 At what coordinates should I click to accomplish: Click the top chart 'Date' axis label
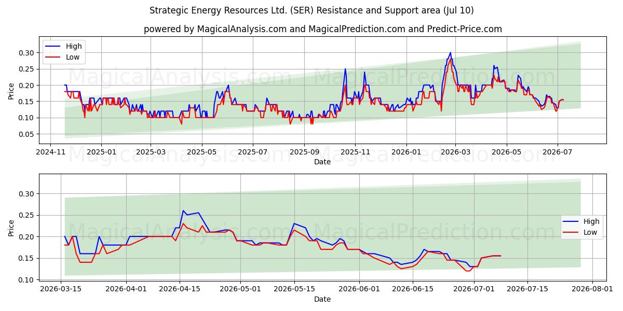coord(322,162)
